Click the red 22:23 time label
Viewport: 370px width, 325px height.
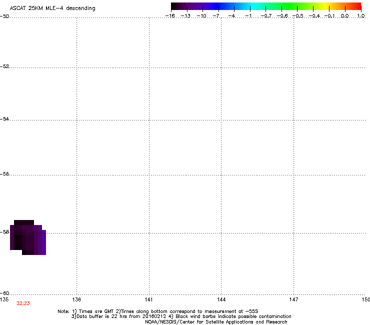pos(23,303)
